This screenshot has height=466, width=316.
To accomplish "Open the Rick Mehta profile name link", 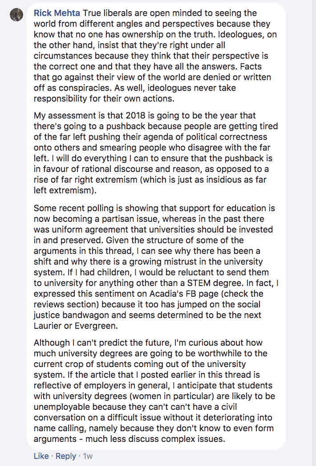I will click(x=57, y=13).
